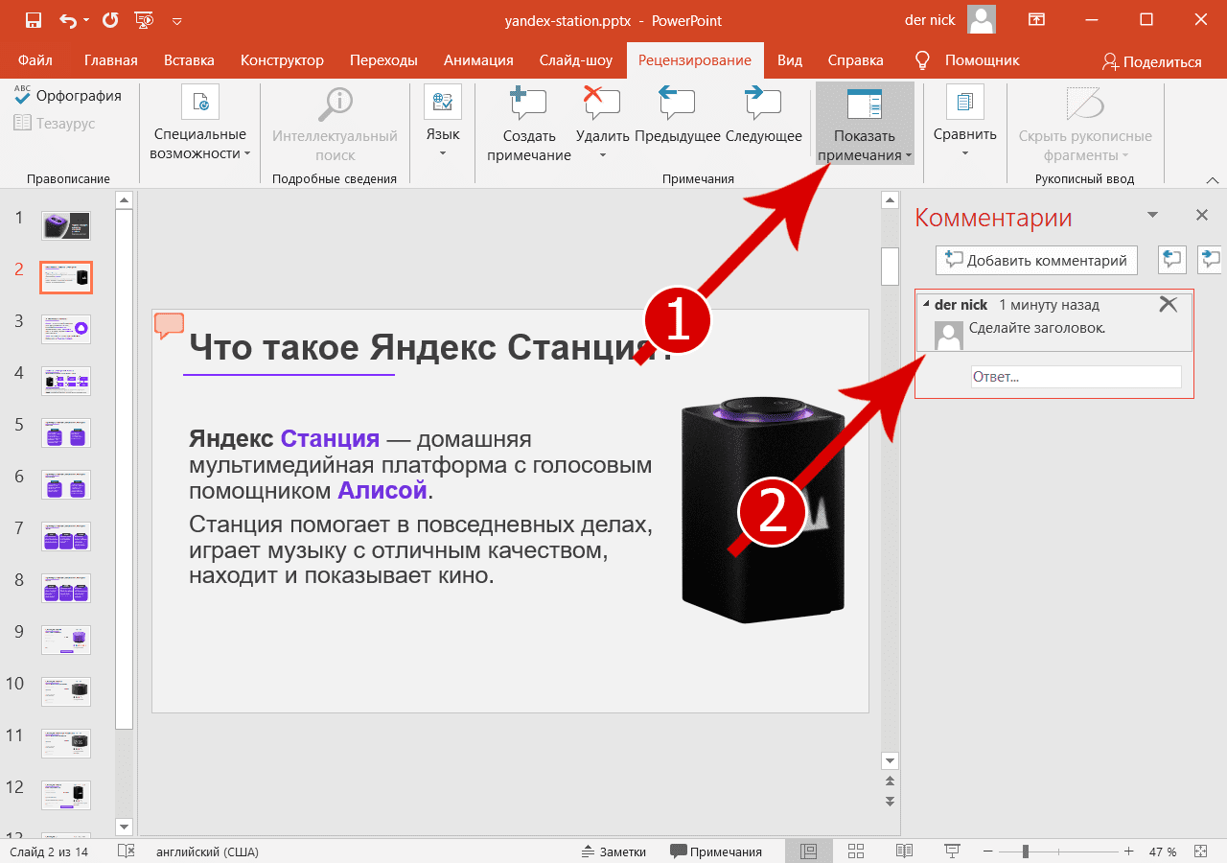Screen dimensions: 1227x863
Task: Open the Справка tab
Action: pos(855,60)
